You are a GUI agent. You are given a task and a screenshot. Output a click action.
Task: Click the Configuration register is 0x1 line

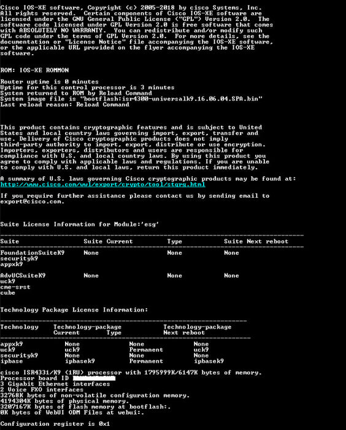[55, 424]
